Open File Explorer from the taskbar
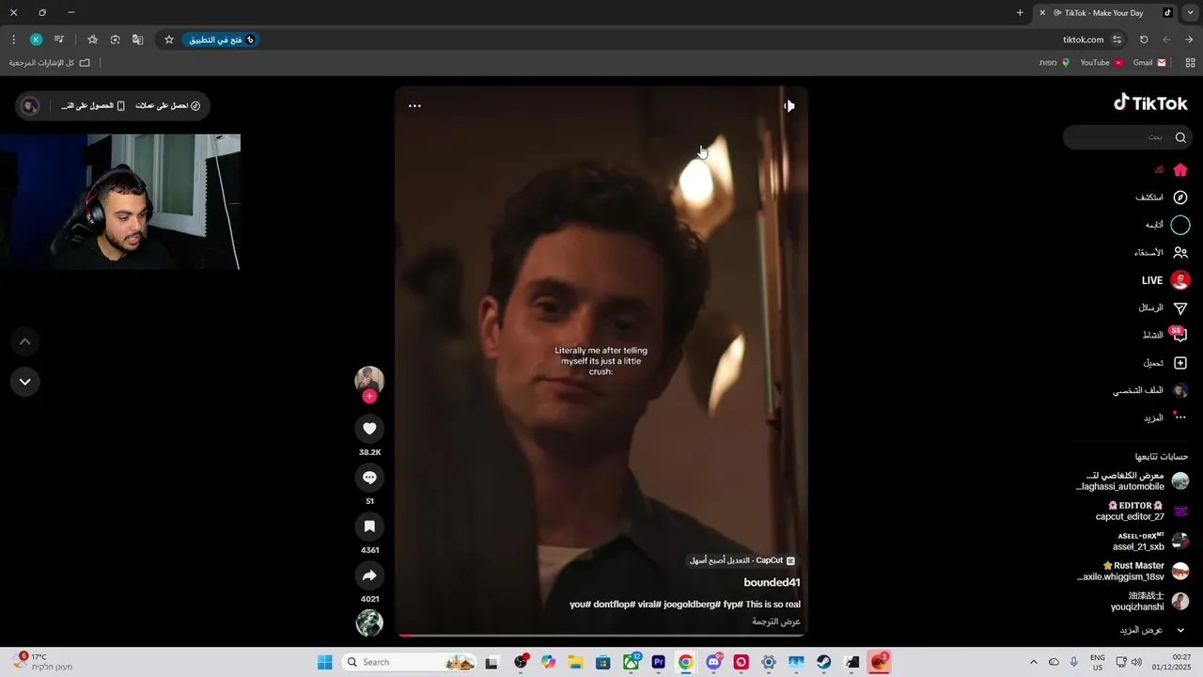This screenshot has width=1203, height=677. click(x=575, y=662)
